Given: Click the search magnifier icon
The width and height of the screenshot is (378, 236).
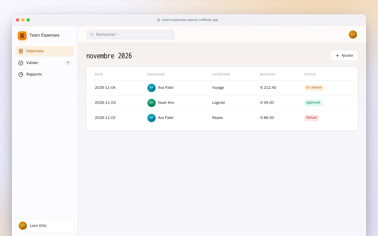Looking at the screenshot, I should point(92,35).
